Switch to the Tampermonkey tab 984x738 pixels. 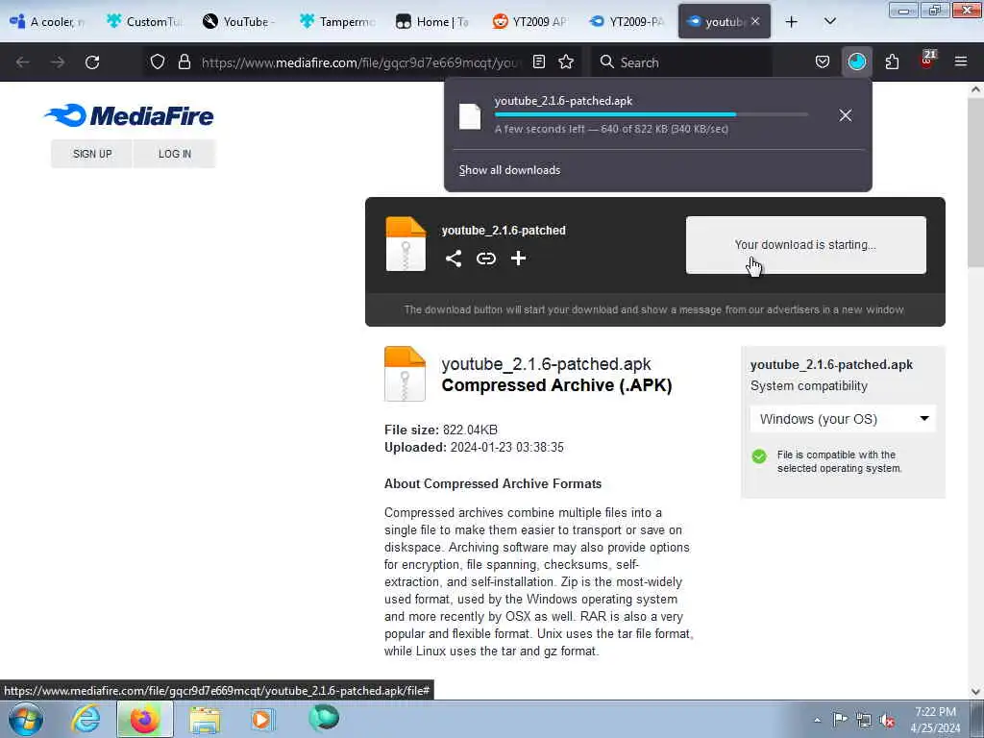pos(338,21)
